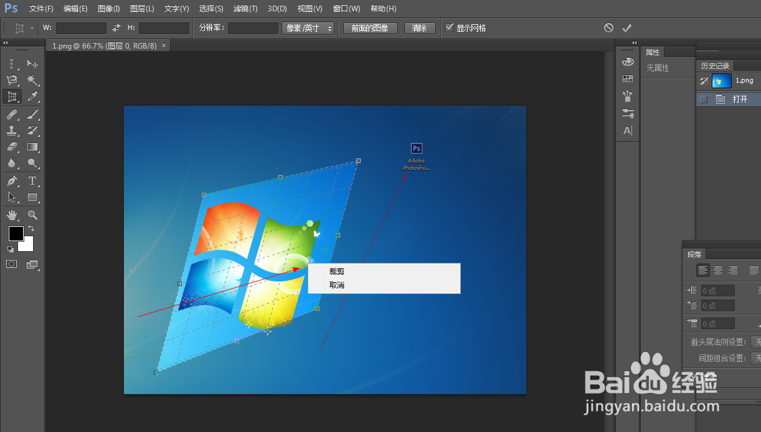Toggle the 显示网格 checkbox
The image size is (761, 432).
pos(450,28)
